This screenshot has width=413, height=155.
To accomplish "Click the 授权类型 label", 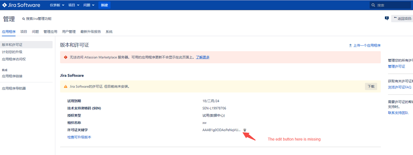I will click(x=74, y=115).
